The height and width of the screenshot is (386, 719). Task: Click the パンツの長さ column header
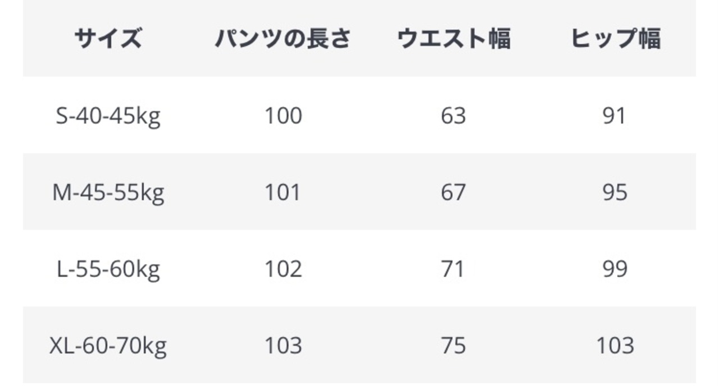click(x=283, y=39)
